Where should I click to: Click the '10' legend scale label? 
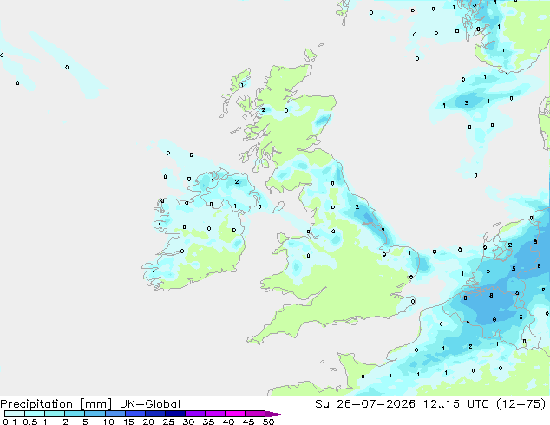point(108,422)
